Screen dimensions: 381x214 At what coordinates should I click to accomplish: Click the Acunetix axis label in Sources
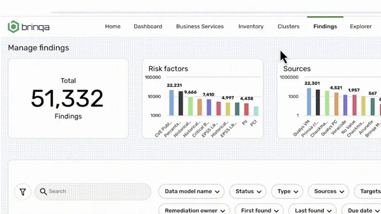point(366,127)
